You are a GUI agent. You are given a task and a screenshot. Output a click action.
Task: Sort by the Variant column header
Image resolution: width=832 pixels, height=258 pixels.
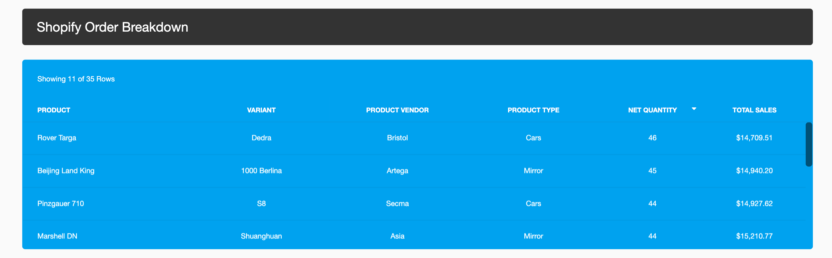[261, 110]
